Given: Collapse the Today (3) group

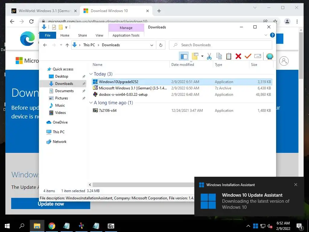Looking at the screenshot, I should point(91,74).
